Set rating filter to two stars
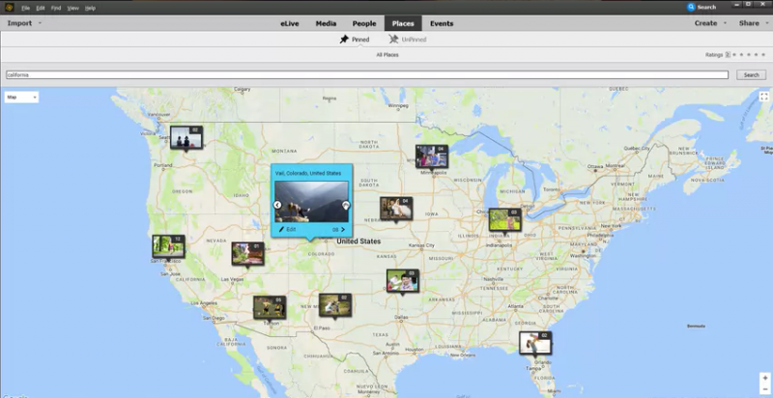The width and height of the screenshot is (773, 398). [x=742, y=55]
